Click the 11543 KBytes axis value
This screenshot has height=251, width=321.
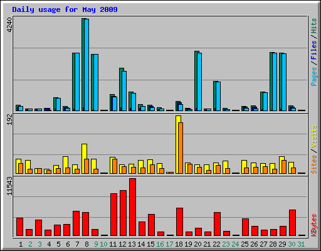9,186
